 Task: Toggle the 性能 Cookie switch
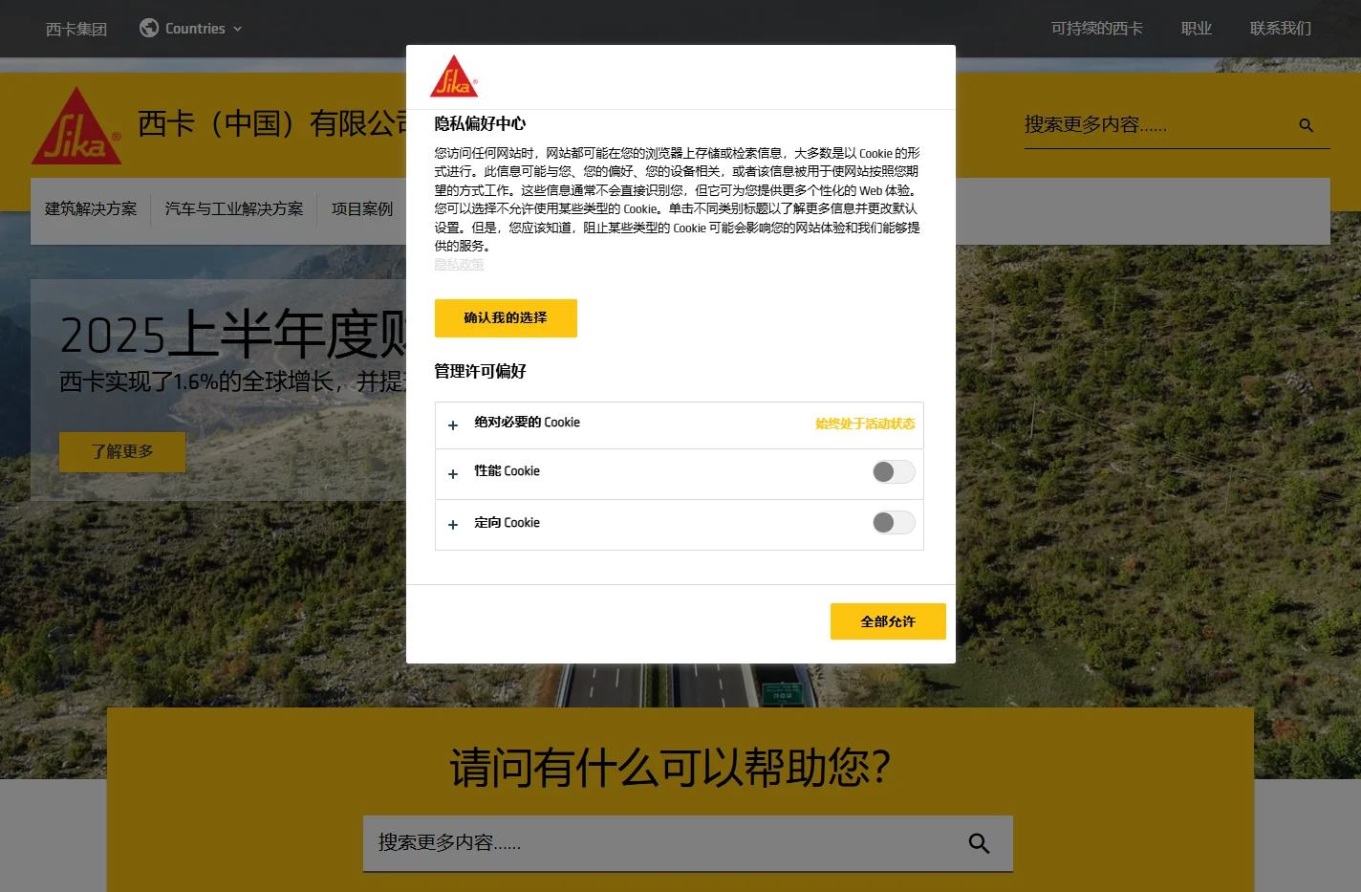coord(894,471)
